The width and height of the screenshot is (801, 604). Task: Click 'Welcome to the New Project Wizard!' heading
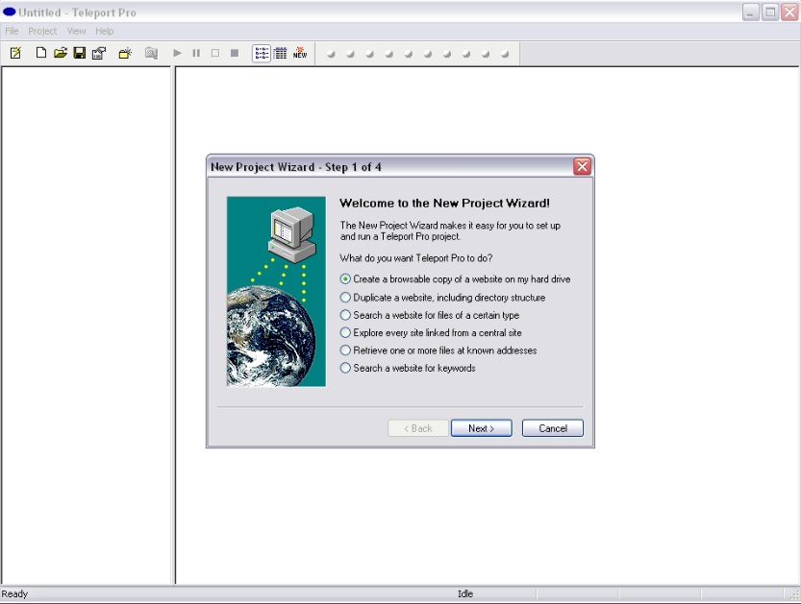444,203
